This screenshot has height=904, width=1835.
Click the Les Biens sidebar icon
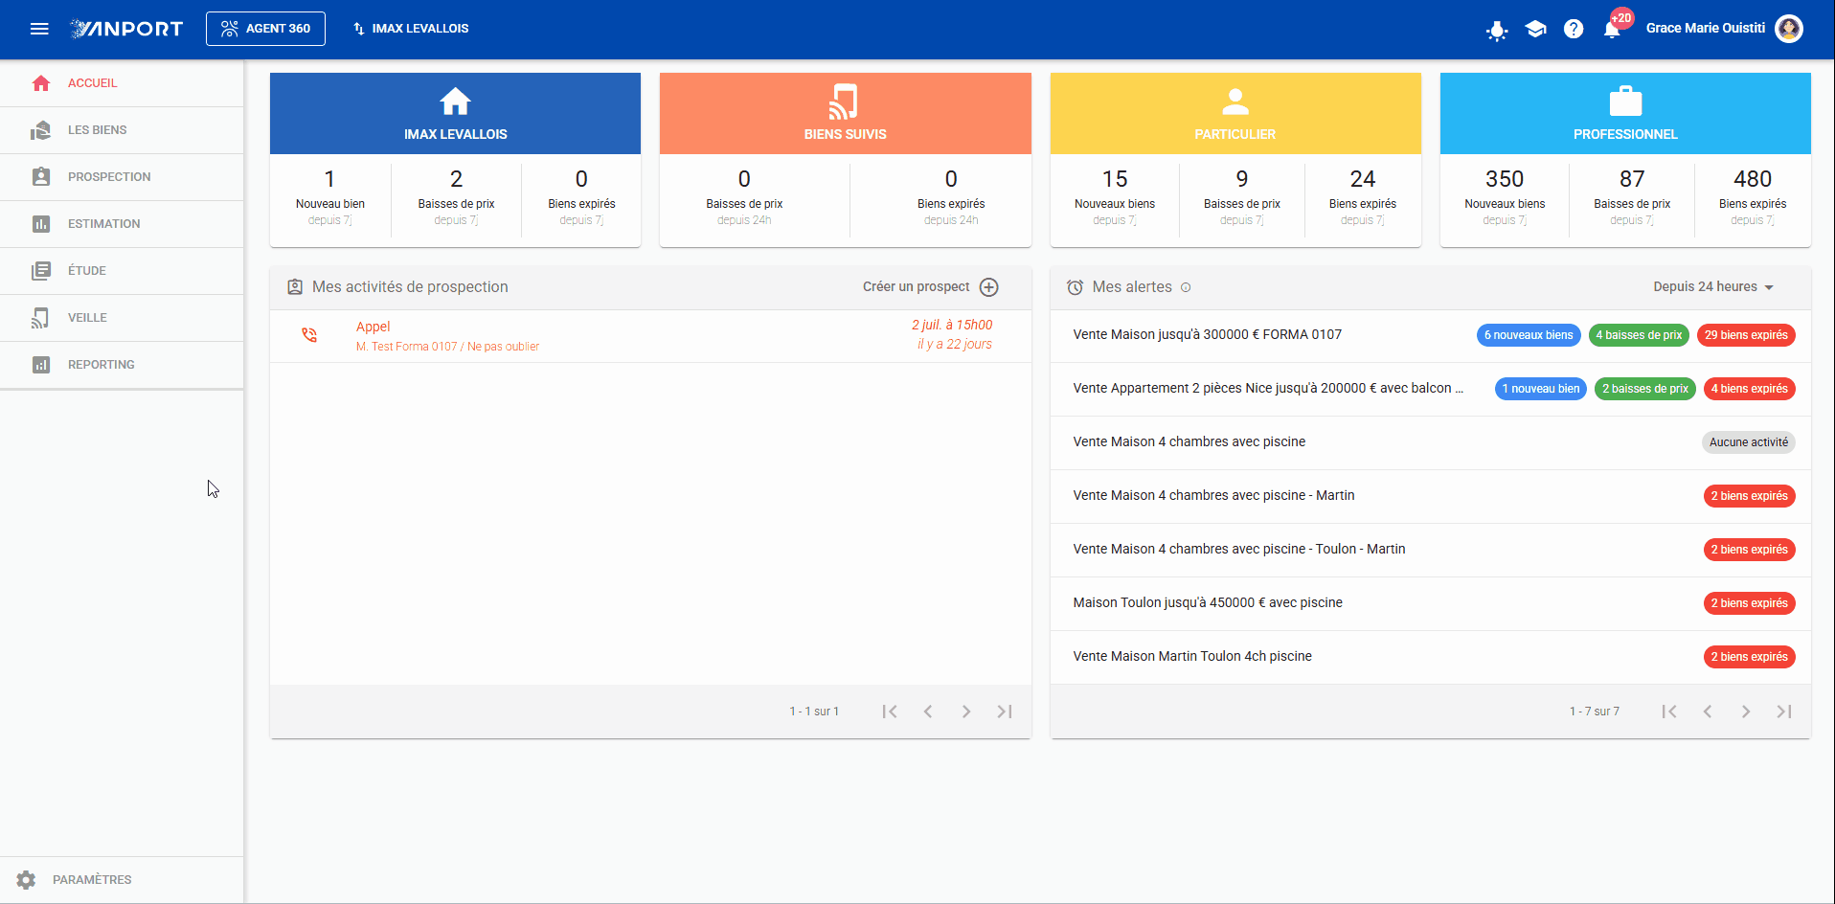pyautogui.click(x=41, y=130)
